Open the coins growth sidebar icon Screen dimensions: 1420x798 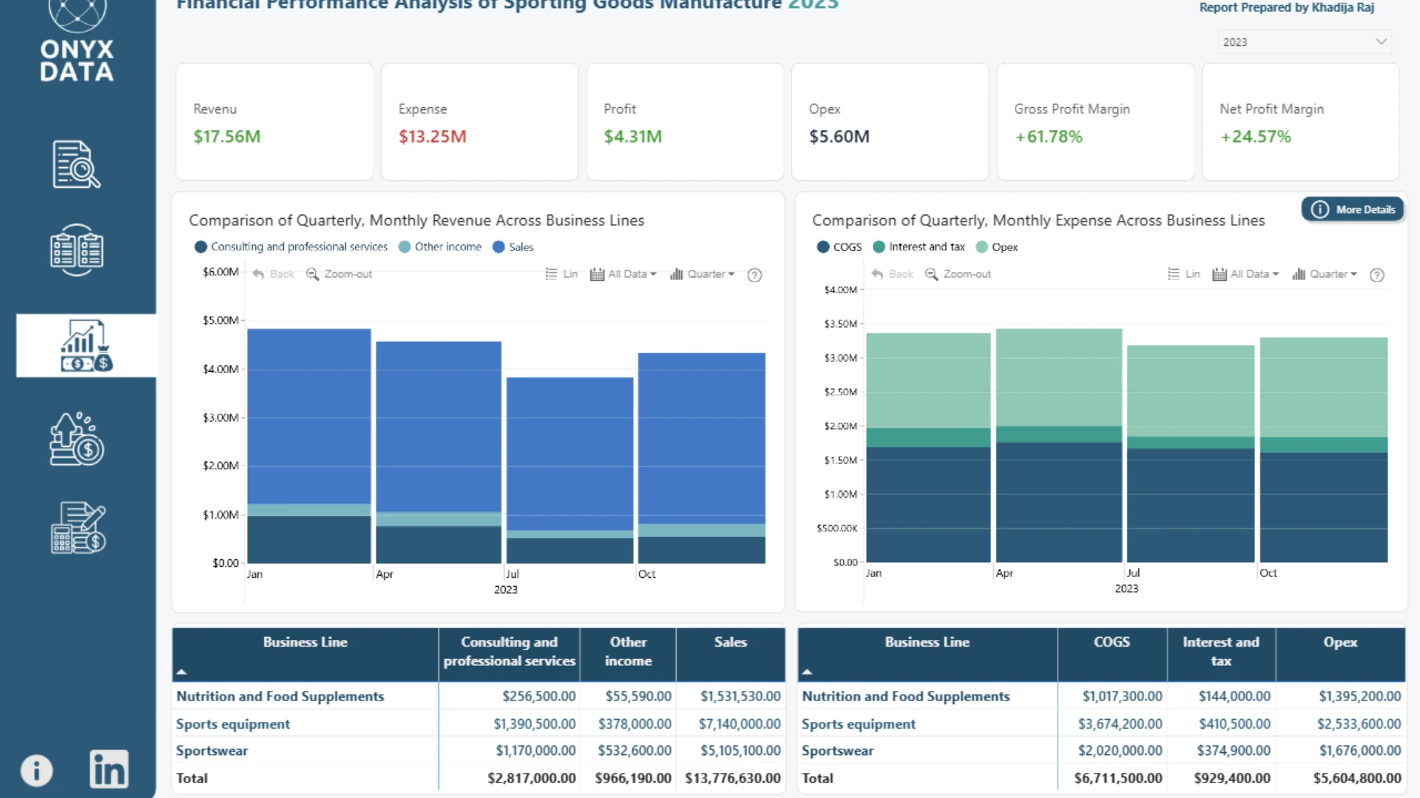click(77, 439)
